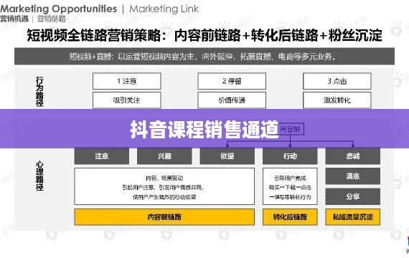Click the '使用户产生强烈的行动欲望' line
This screenshot has height=258, width=409.
[x=164, y=197]
